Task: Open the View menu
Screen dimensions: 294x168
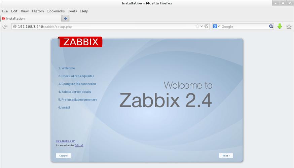Action: click(x=25, y=11)
